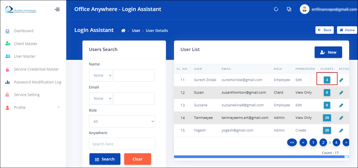This screenshot has height=168, width=358.
Task: Edit Susan with the pencil icon
Action: pos(341,93)
